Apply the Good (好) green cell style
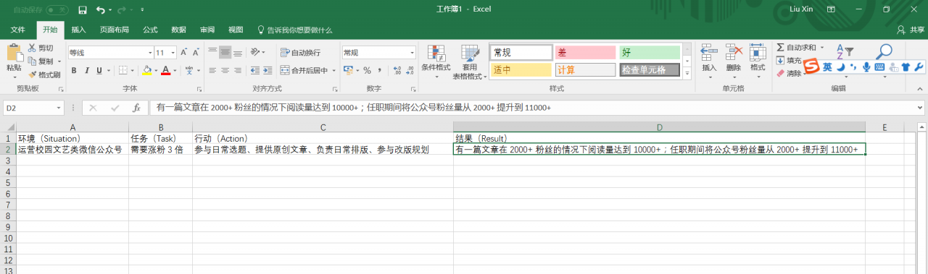 coord(650,52)
